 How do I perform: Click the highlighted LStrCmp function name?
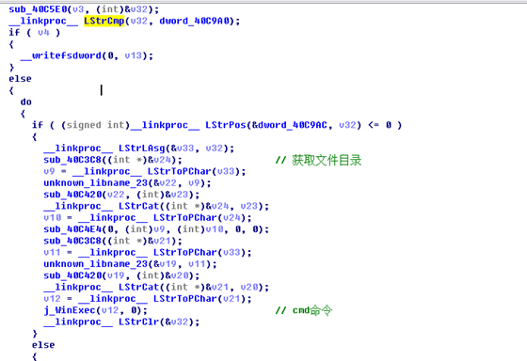point(104,21)
